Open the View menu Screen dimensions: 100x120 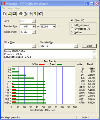pos(10,8)
